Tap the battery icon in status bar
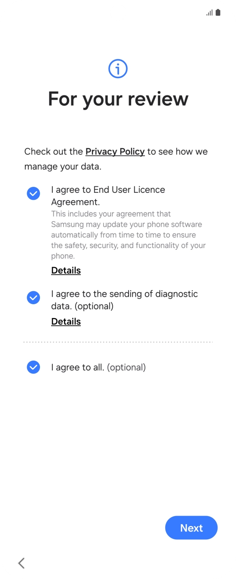The width and height of the screenshot is (236, 579). (x=218, y=13)
